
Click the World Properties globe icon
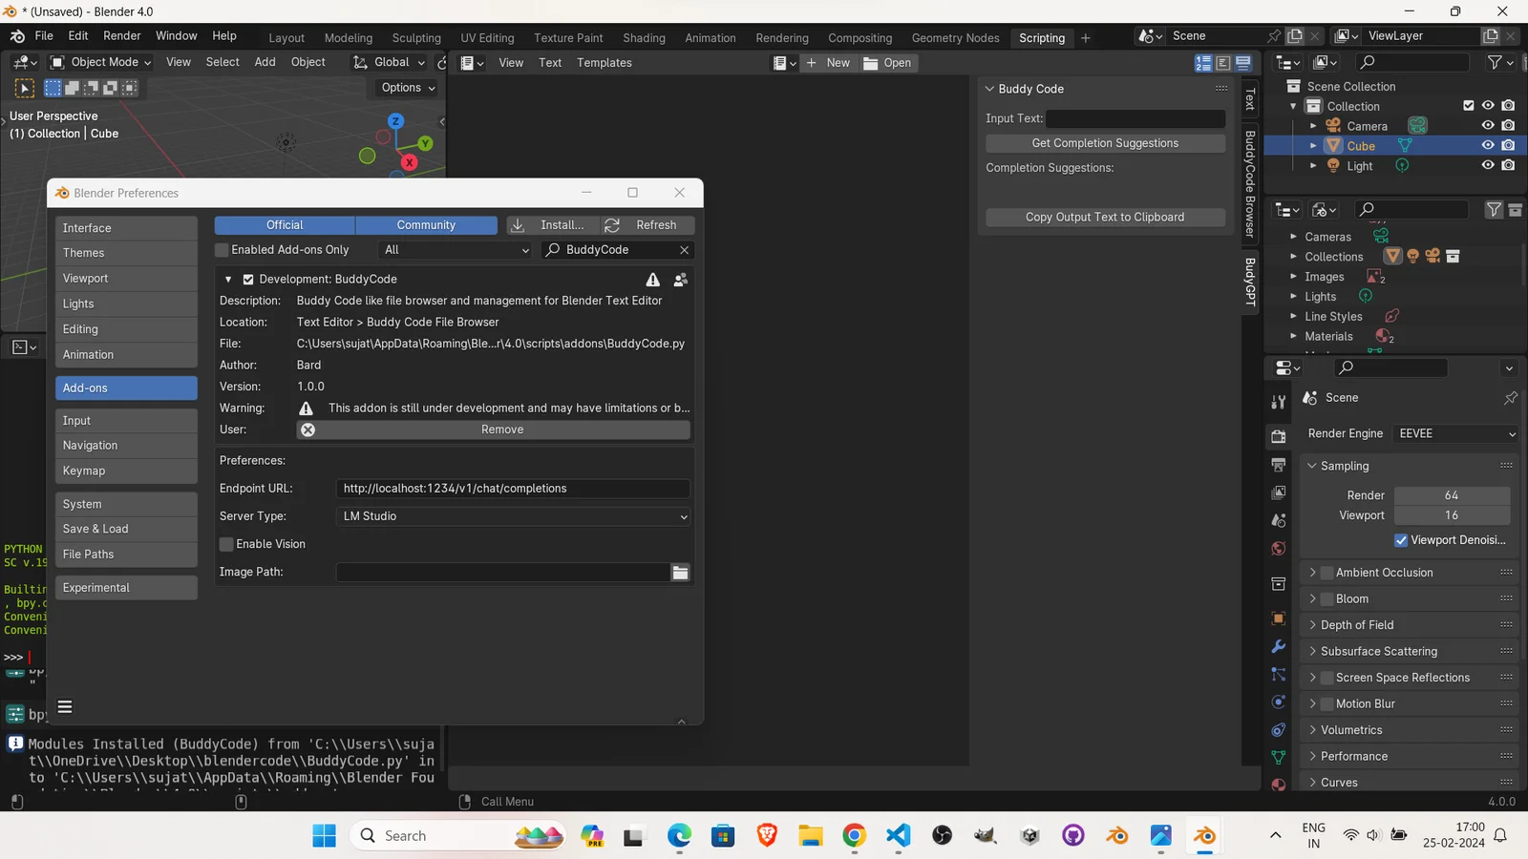[x=1278, y=548]
